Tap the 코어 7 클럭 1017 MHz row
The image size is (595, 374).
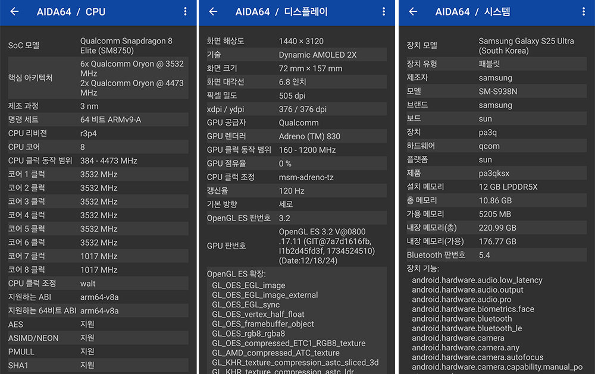click(x=98, y=256)
